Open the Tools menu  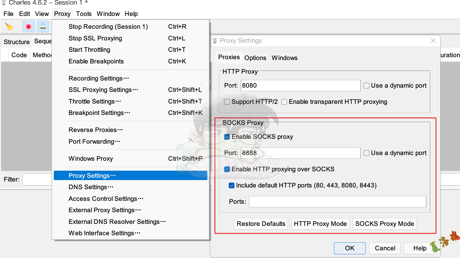[x=84, y=14]
